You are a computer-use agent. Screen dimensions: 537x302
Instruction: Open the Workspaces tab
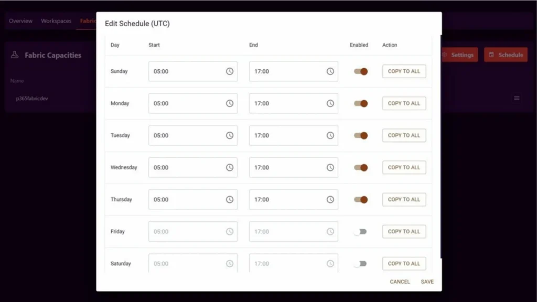pos(56,21)
